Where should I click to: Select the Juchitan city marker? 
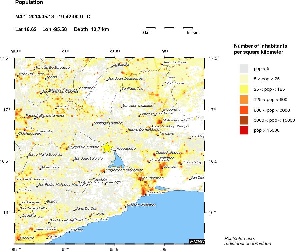tap(162, 168)
